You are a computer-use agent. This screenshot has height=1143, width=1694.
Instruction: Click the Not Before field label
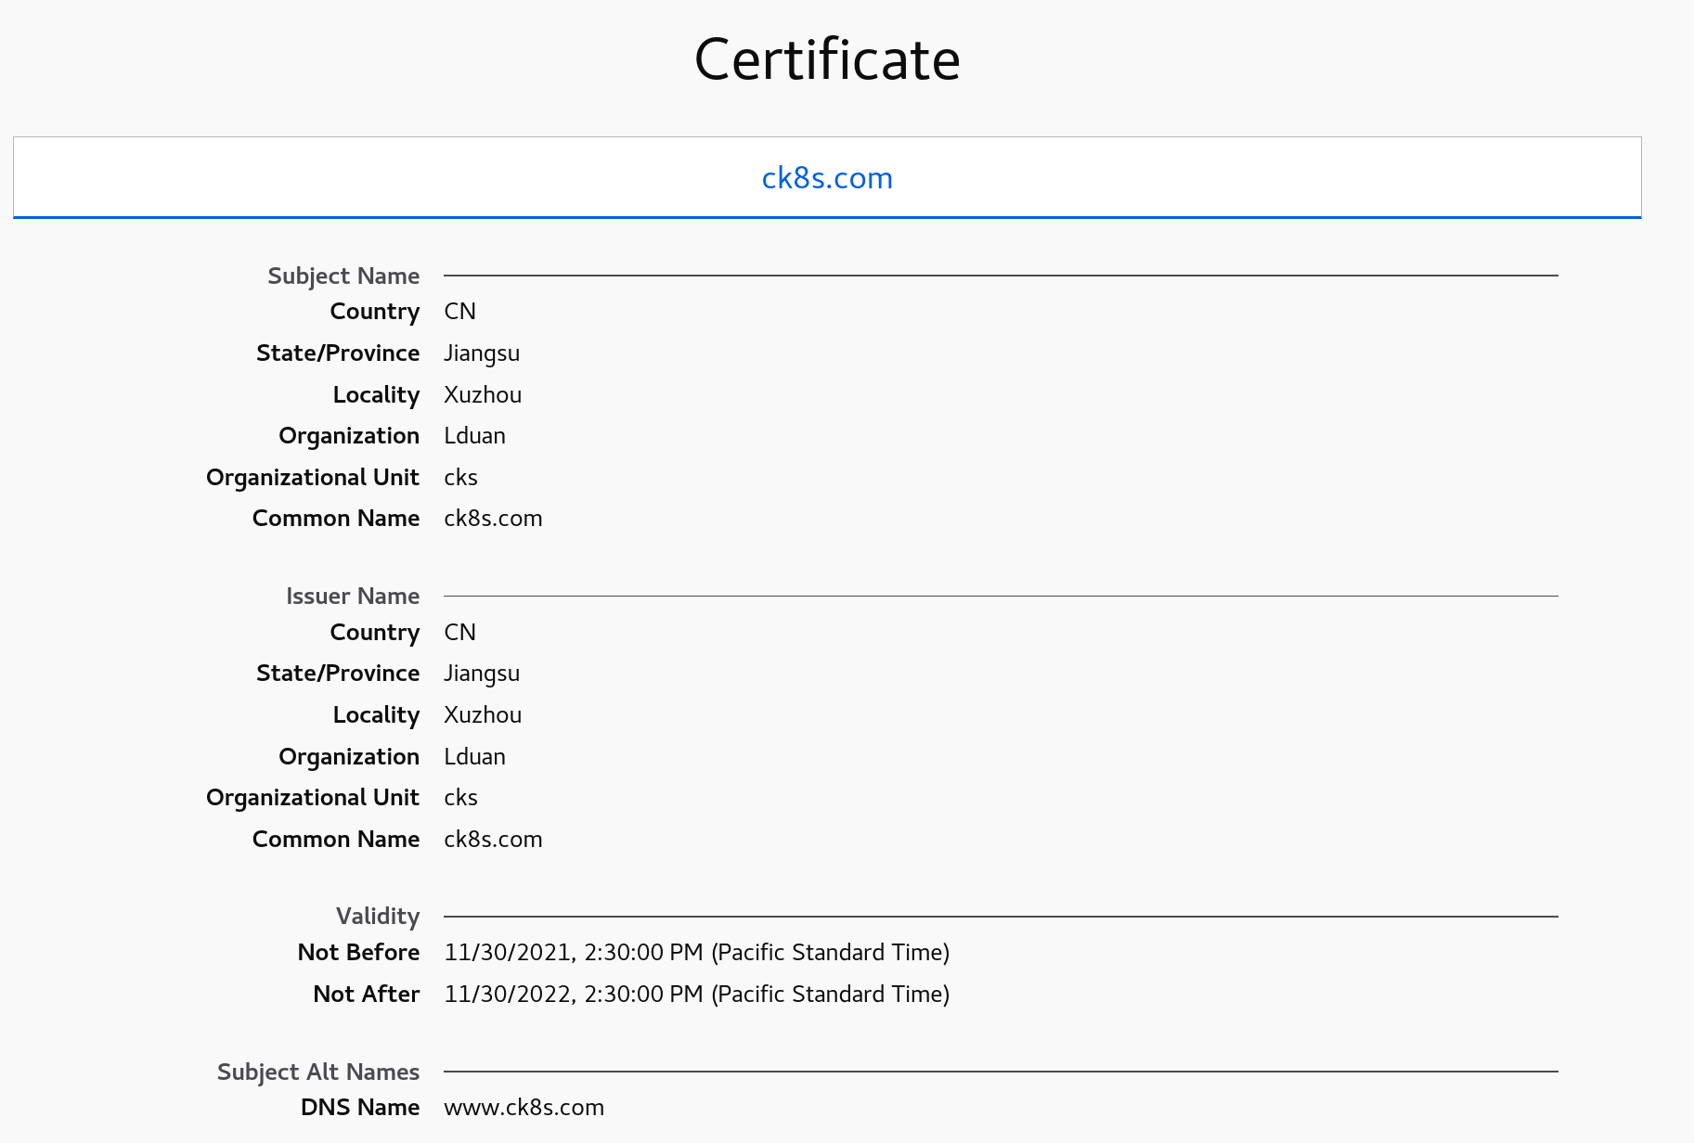click(x=358, y=952)
